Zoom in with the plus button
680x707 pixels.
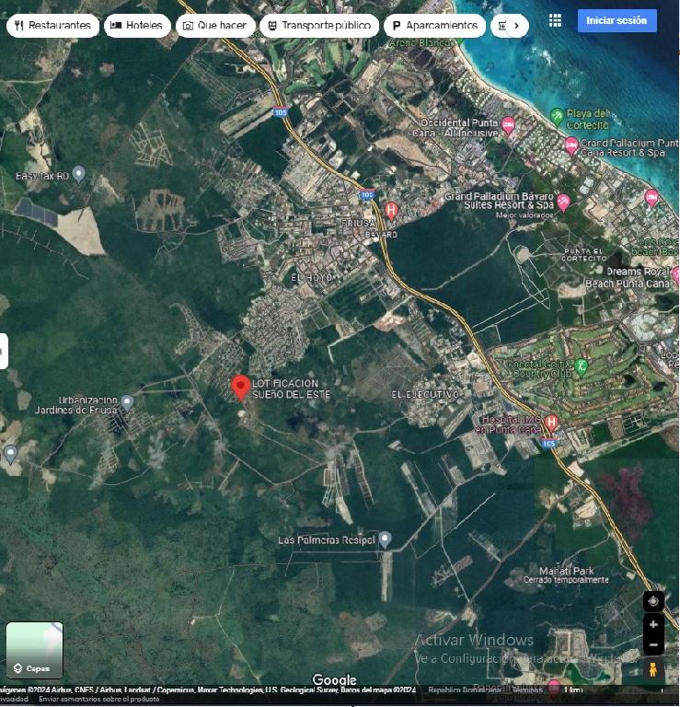coord(653,624)
